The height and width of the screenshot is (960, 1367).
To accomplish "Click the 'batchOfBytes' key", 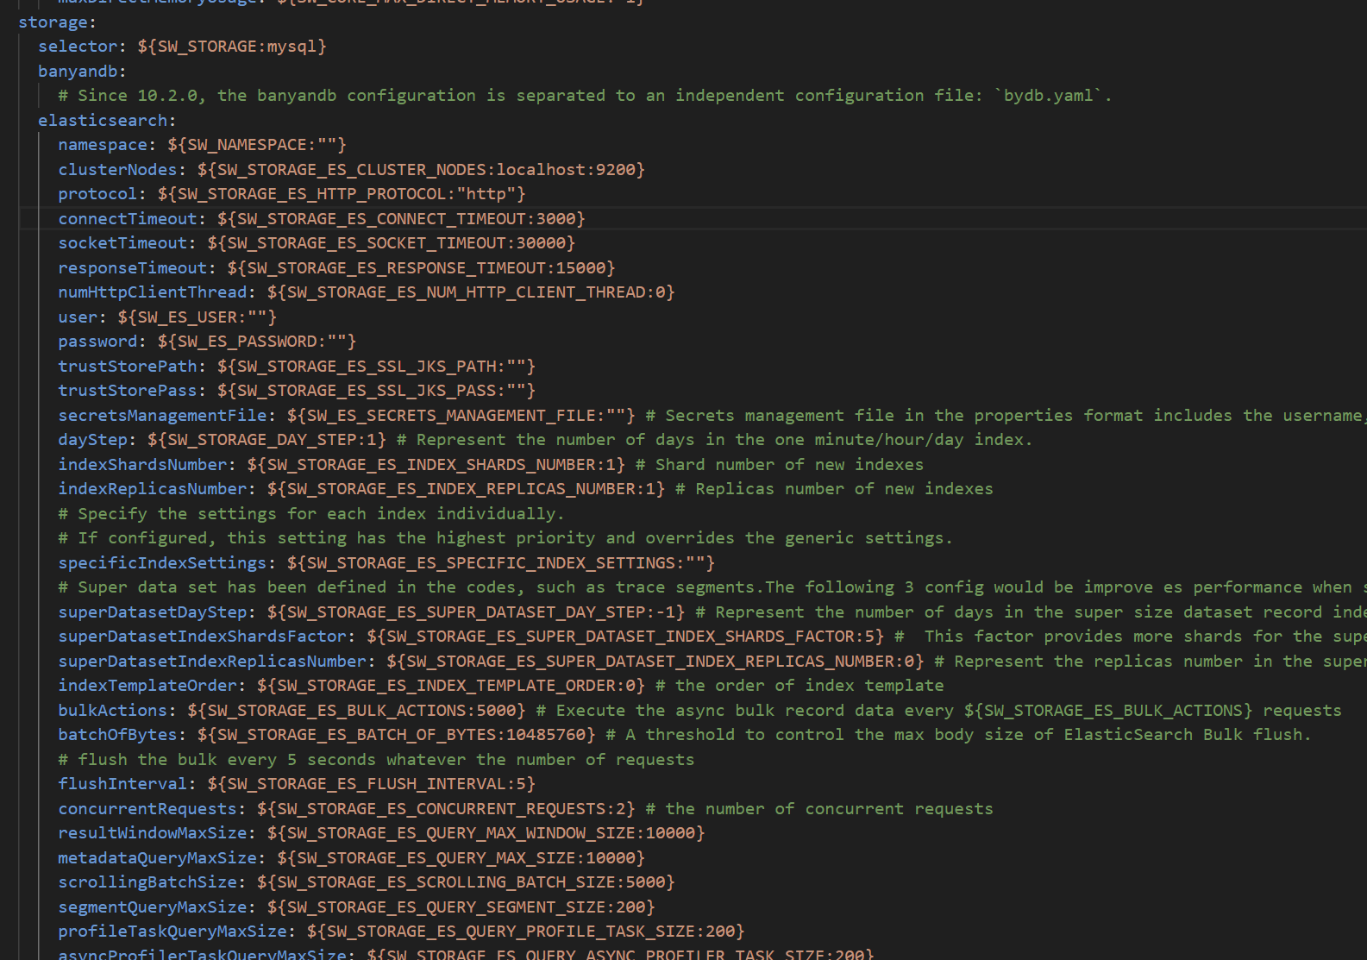I will pos(117,735).
